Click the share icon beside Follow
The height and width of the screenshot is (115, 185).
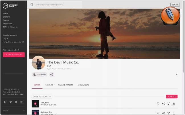tap(52, 74)
